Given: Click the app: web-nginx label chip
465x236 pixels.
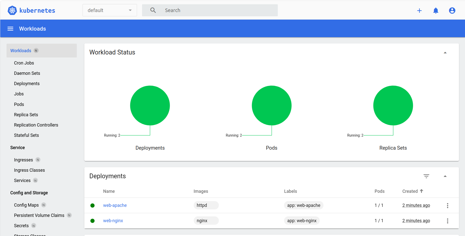Looking at the screenshot, I should pos(302,221).
